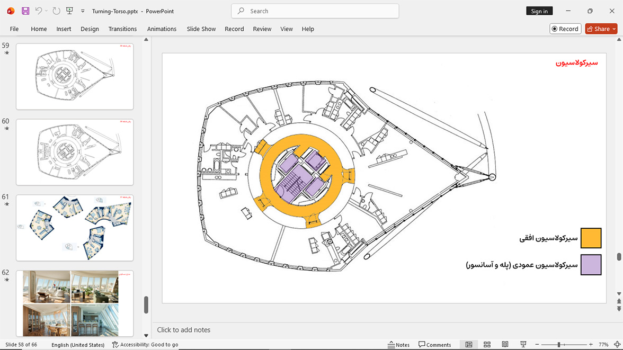623x350 pixels.
Task: Open the Animations tab
Action: [162, 29]
